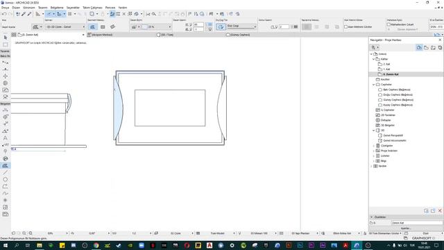Expand the Listeler node in Navigator
The height and width of the screenshot is (250, 444).
(x=373, y=156)
